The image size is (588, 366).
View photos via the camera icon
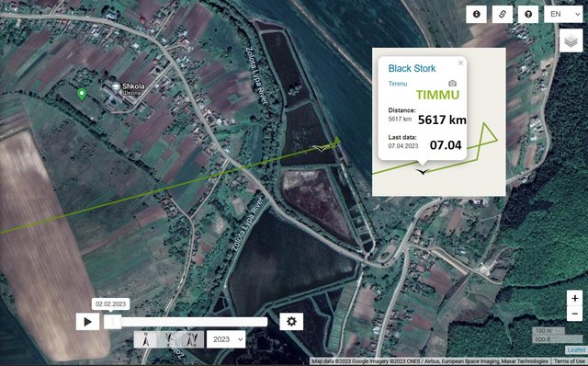453,84
